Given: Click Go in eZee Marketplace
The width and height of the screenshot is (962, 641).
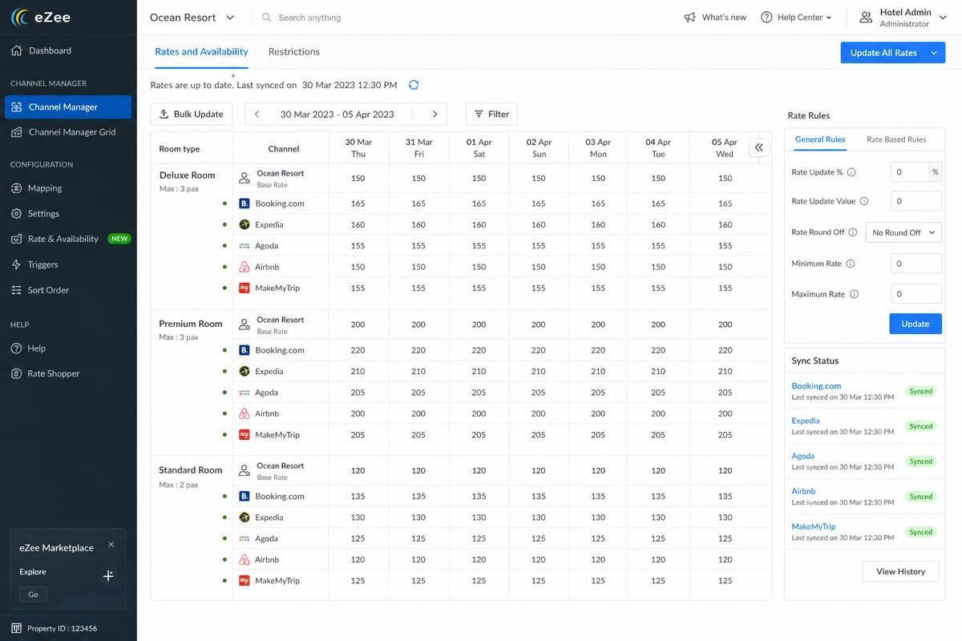Looking at the screenshot, I should point(33,595).
